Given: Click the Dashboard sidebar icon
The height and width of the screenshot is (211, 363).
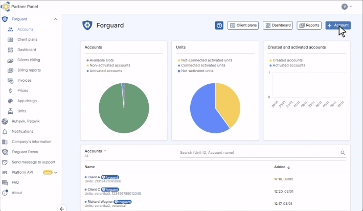Looking at the screenshot, I should 10,50.
